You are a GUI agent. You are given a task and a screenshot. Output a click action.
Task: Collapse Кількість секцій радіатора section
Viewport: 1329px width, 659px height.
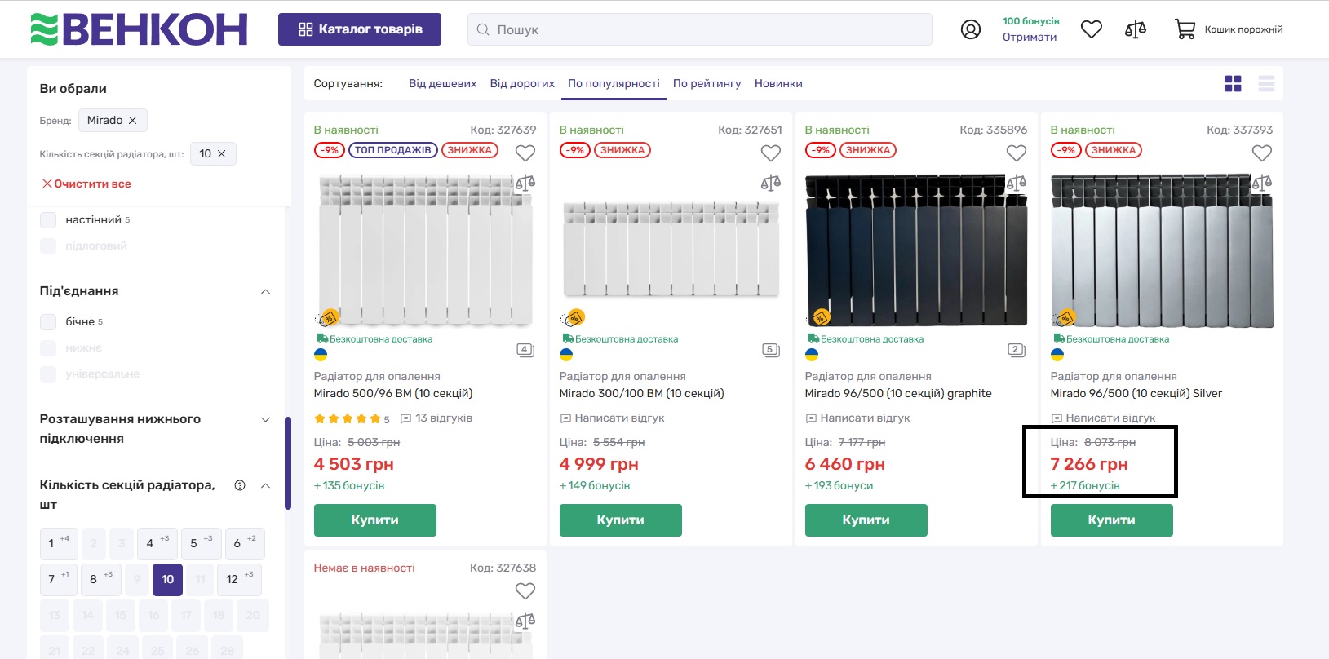tap(265, 485)
